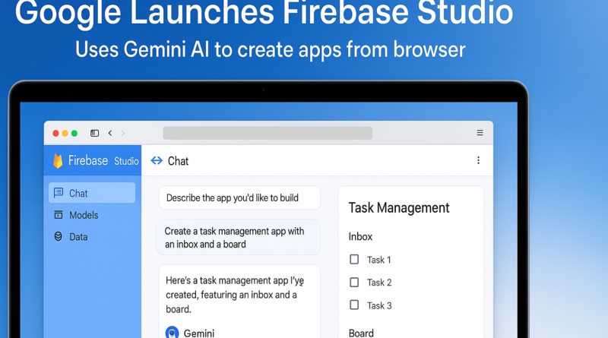Go back with the left chevron

110,133
